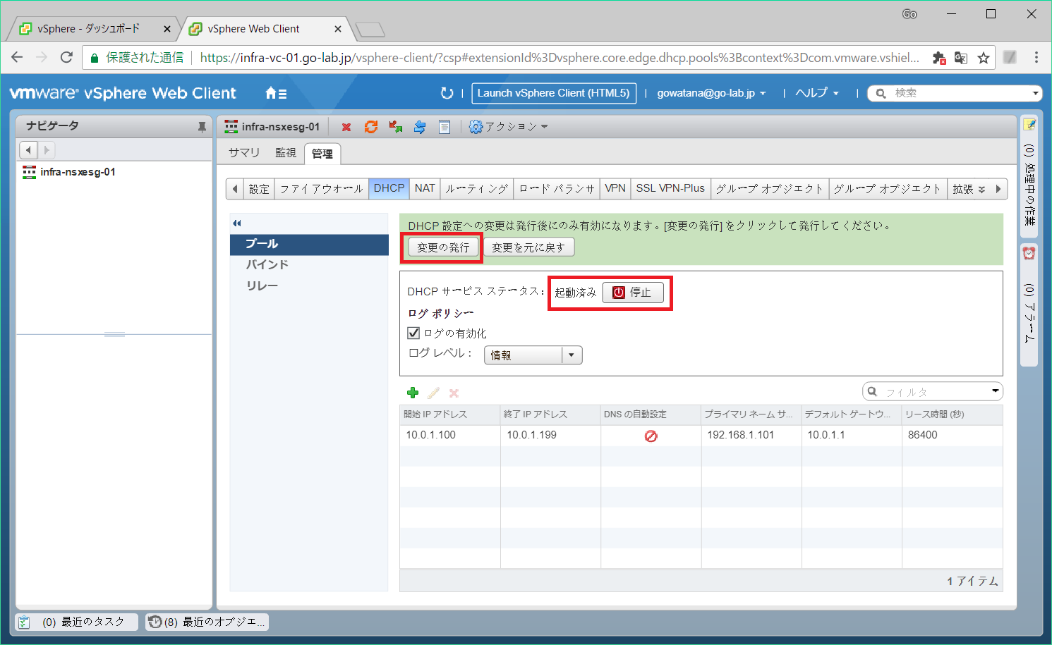Open the NAT sub-tab

425,189
